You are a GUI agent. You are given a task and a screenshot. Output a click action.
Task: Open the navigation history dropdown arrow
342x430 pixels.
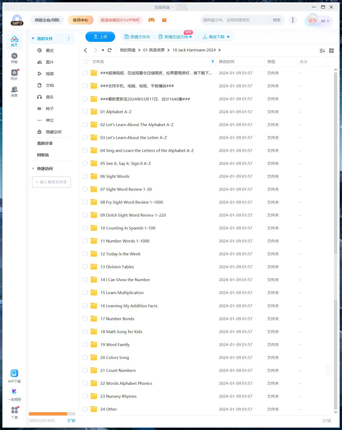103,50
